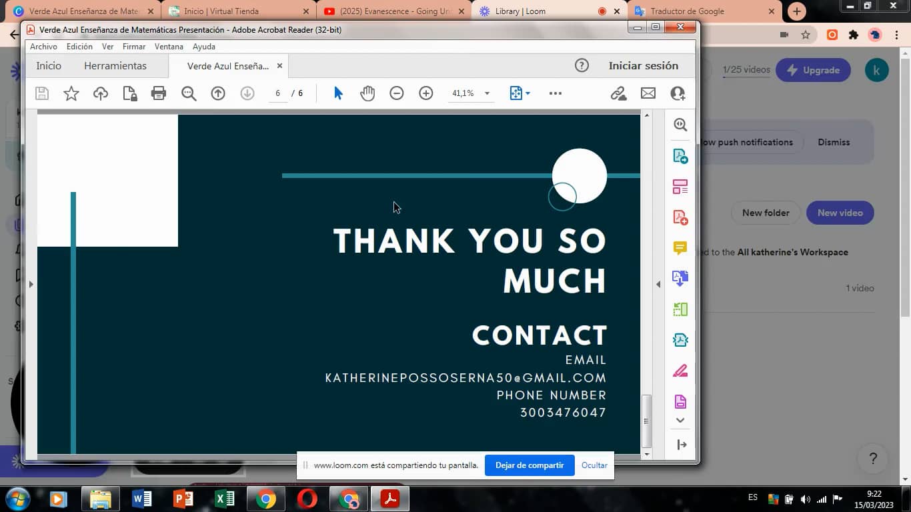Click the Save file icon in Acrobat toolbar
Image resolution: width=911 pixels, height=512 pixels.
coord(42,93)
